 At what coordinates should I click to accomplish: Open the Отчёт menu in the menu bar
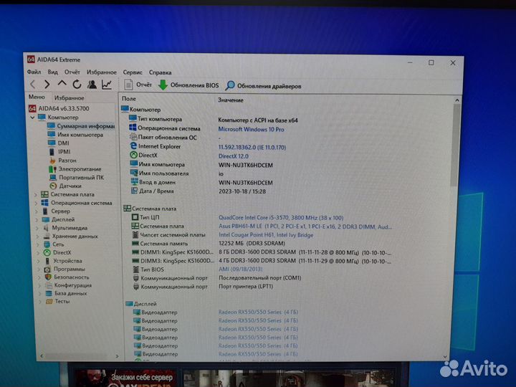72,72
